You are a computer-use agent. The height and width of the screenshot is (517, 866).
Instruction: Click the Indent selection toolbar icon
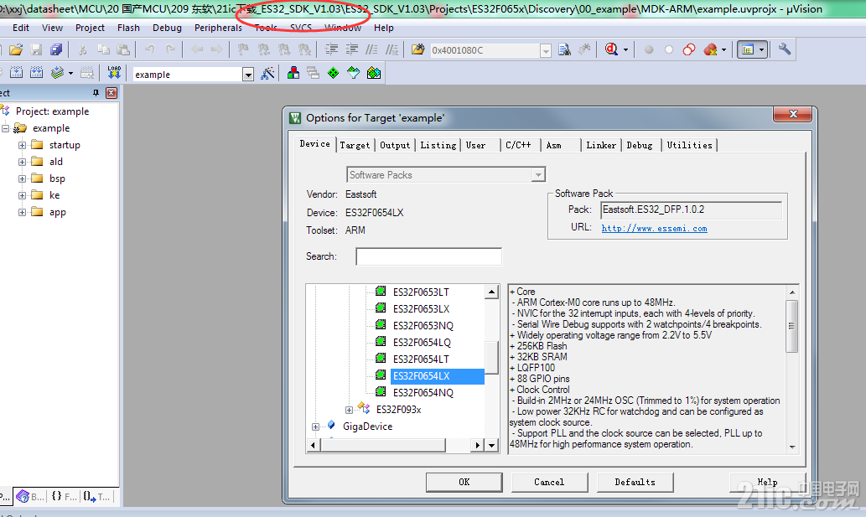click(331, 50)
